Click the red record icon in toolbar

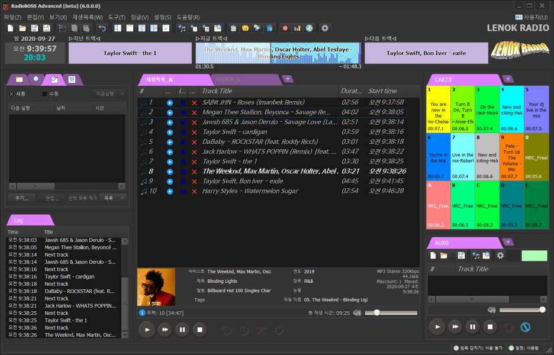coord(285,28)
